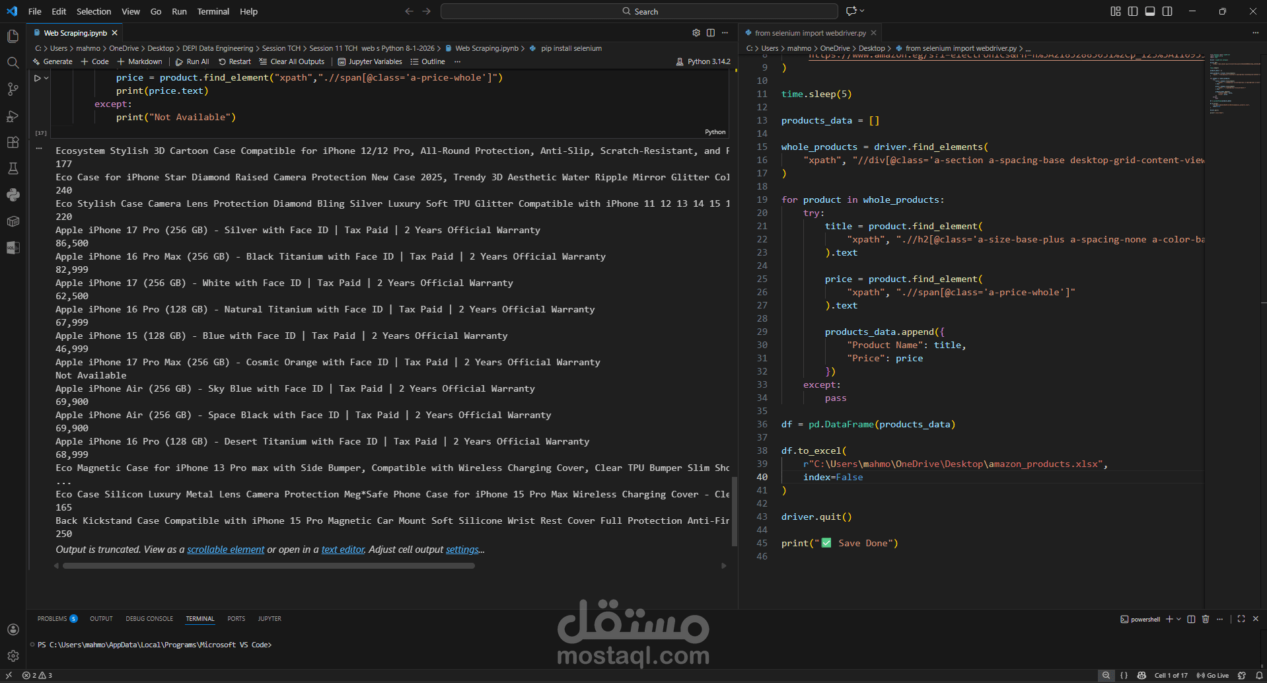Image resolution: width=1267 pixels, height=683 pixels.
Task: Restart the notebook kernel
Action: click(x=235, y=61)
